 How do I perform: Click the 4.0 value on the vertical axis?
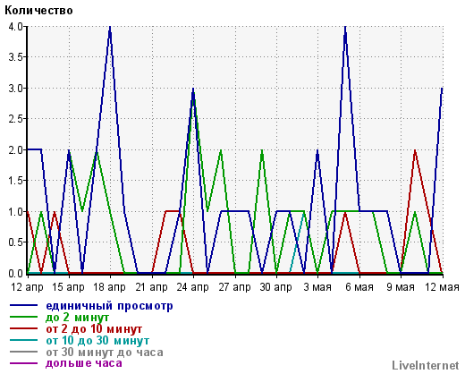[15, 27]
